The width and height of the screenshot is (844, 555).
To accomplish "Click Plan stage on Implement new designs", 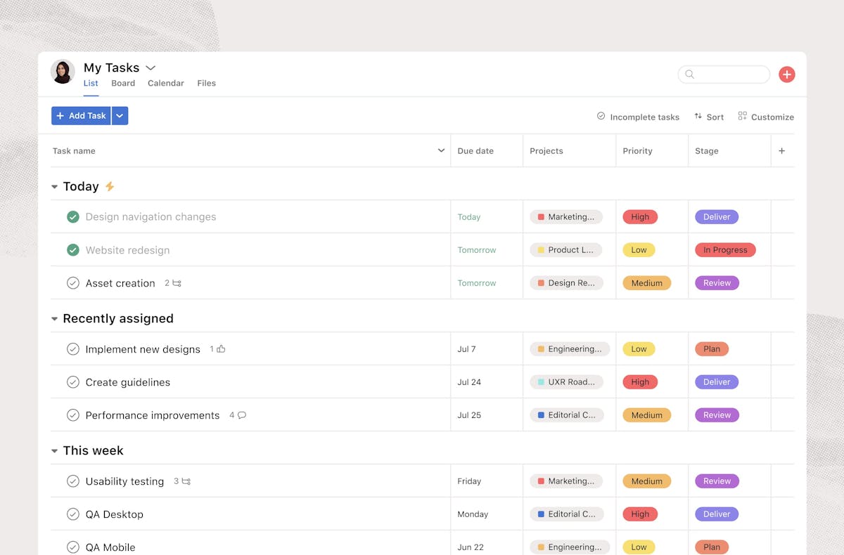I will 712,349.
